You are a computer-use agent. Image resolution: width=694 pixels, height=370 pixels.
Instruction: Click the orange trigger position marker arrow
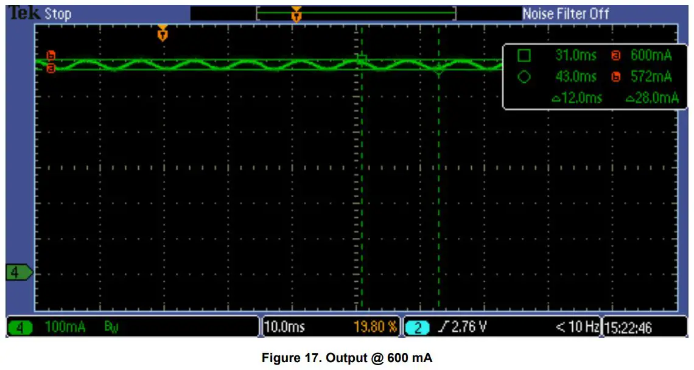pos(163,35)
